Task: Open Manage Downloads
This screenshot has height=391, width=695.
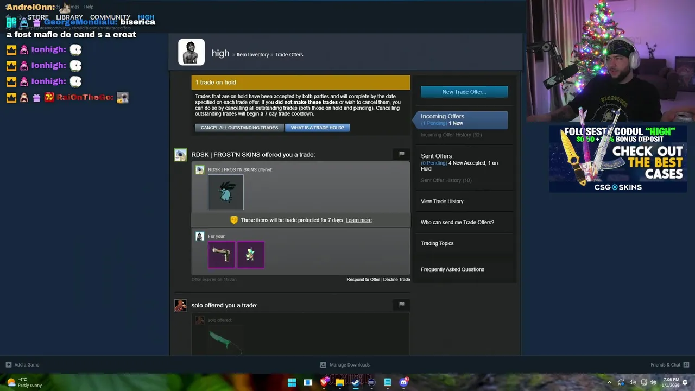Action: (x=345, y=364)
